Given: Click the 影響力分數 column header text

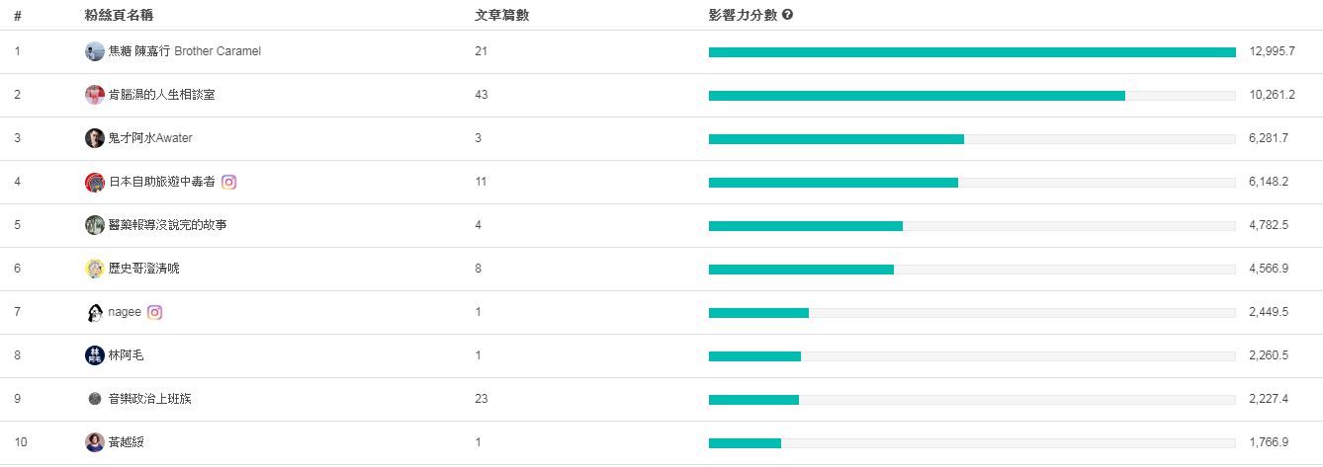Looking at the screenshot, I should pos(743,16).
